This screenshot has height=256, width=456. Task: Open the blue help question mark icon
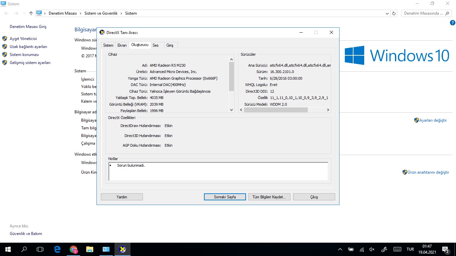(x=453, y=23)
